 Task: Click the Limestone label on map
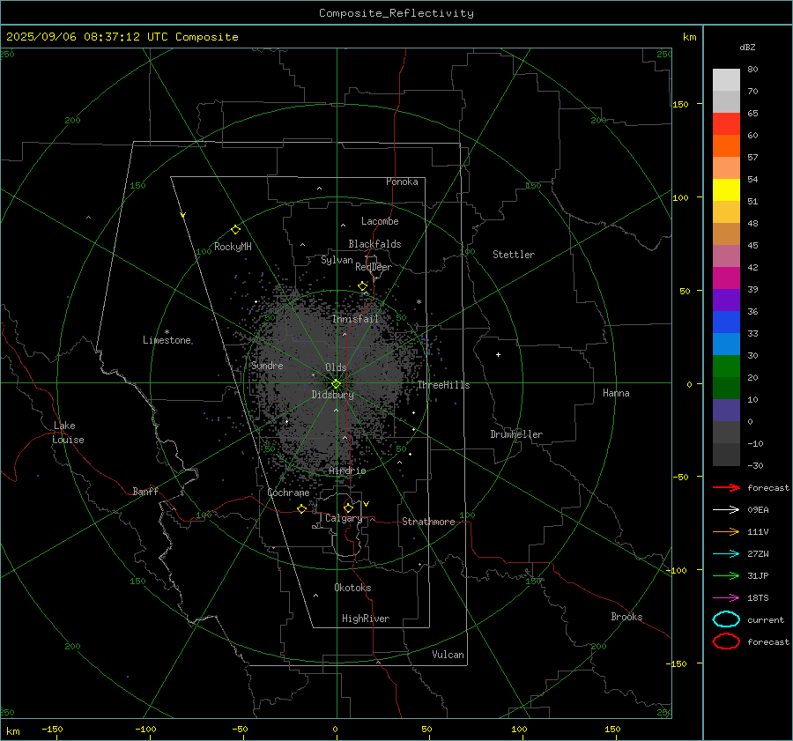click(167, 340)
